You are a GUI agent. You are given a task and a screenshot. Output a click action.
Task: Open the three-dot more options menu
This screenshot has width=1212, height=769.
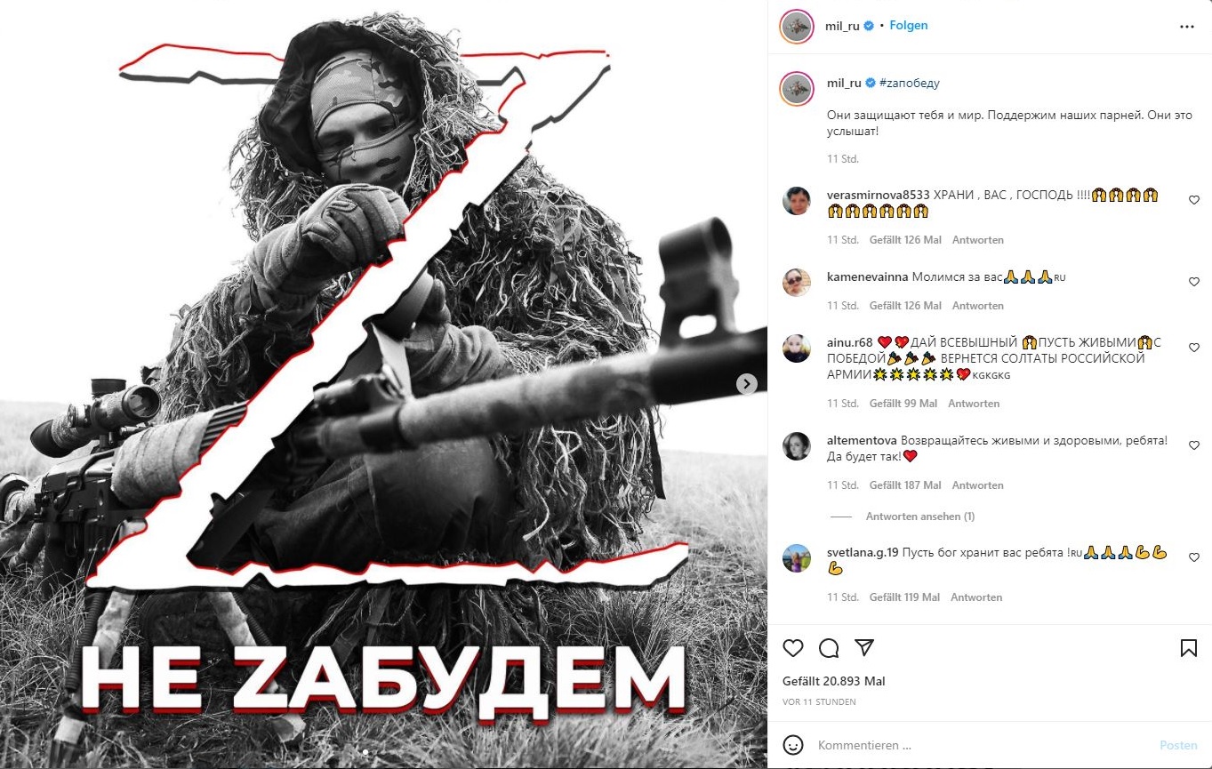1187,27
